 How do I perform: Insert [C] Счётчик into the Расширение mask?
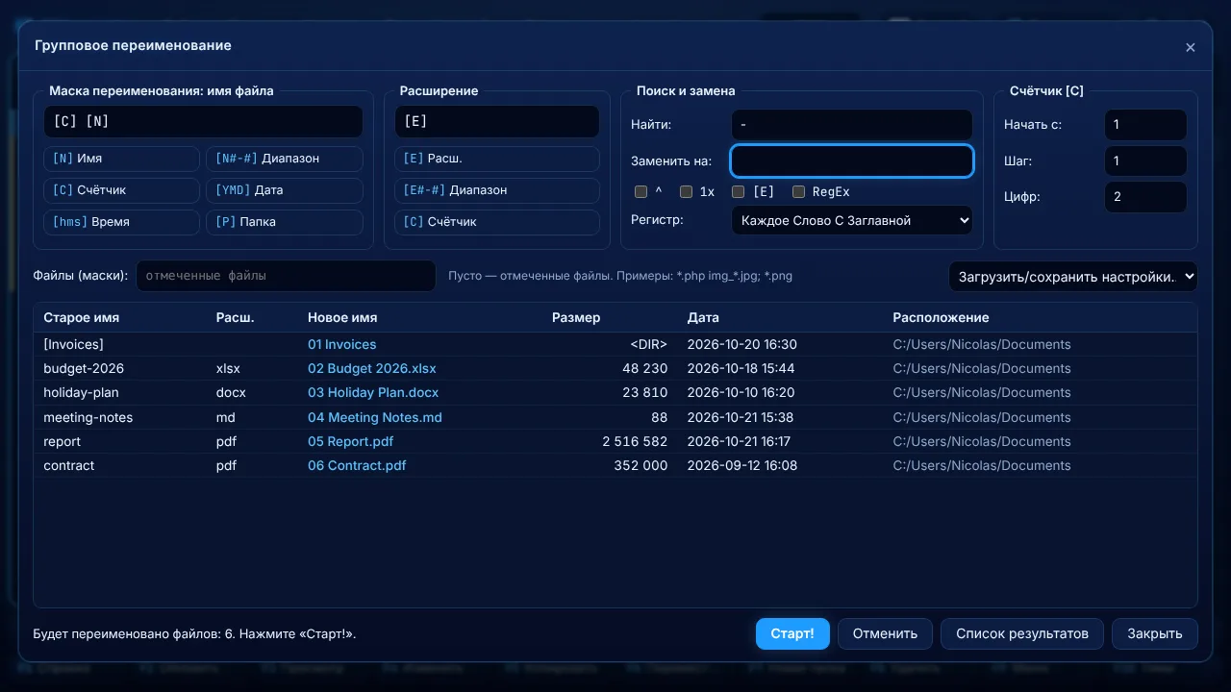(497, 222)
